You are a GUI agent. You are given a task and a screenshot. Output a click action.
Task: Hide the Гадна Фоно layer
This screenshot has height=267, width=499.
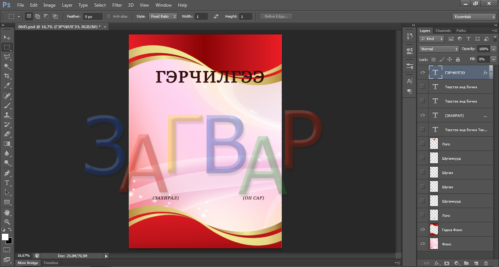pyautogui.click(x=422, y=230)
